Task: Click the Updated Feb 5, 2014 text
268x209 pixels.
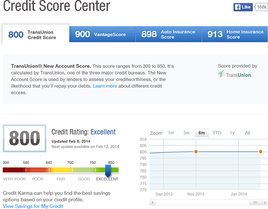Action: tap(71, 141)
